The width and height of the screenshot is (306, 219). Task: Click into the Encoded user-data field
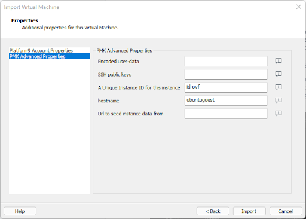tap(226, 61)
